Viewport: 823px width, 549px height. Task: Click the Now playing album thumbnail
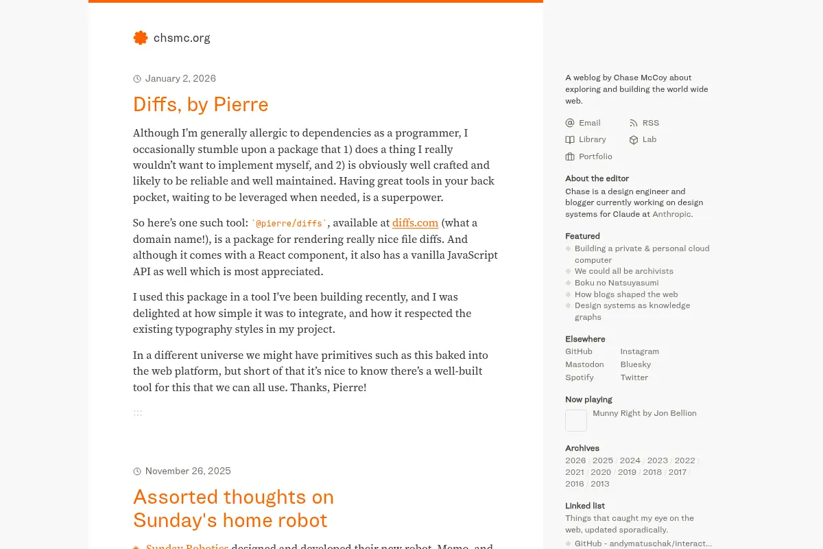[x=576, y=421]
